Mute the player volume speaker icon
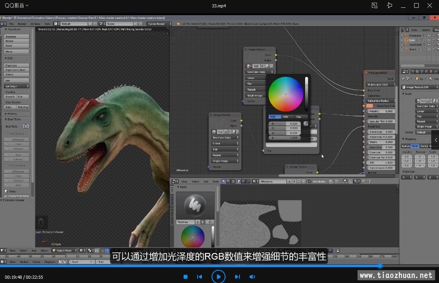 click(252, 277)
